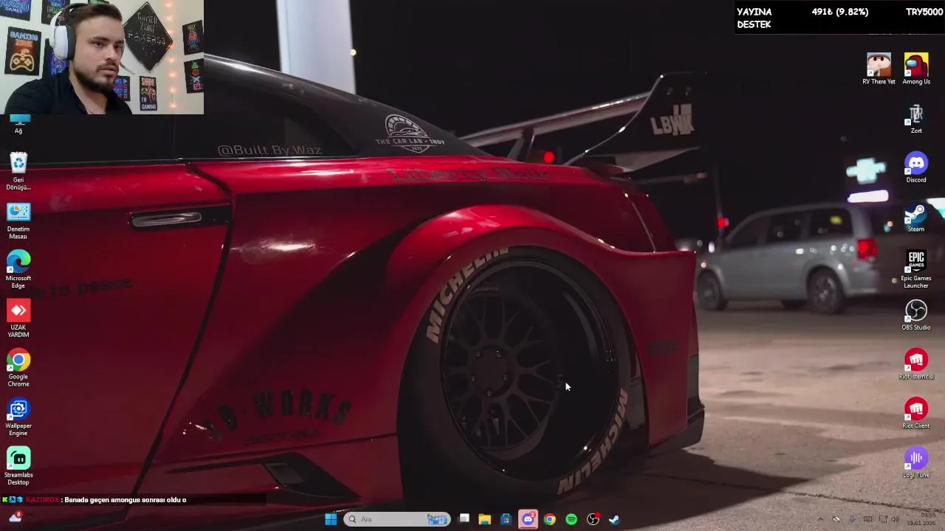
Task: Open the Ağ network desktop icon
Action: tap(18, 122)
